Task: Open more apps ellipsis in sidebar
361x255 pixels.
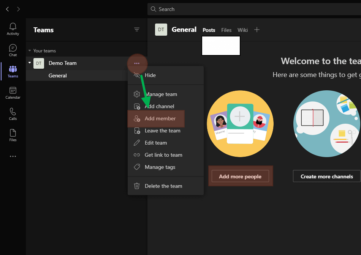Action: pos(13,156)
